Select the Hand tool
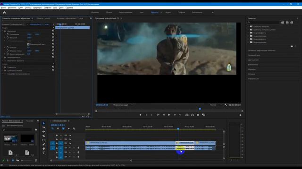The height and width of the screenshot is (169, 302). 44,148
